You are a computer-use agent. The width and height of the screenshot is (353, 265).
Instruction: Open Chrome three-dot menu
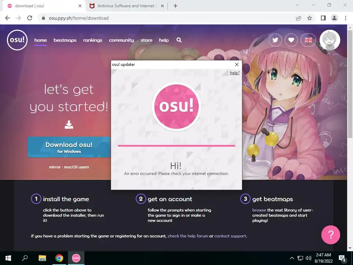pyautogui.click(x=345, y=18)
